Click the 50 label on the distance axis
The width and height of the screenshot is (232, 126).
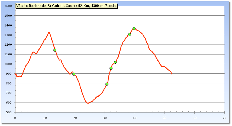(x=165, y=118)
